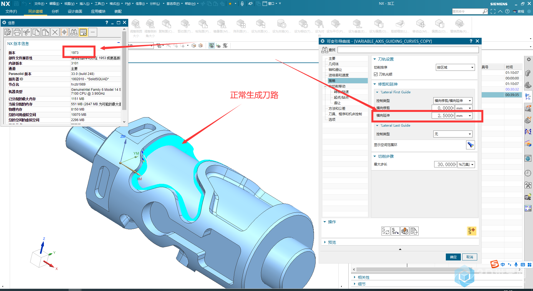Click the Sogou 中 language toggle

tap(503, 265)
